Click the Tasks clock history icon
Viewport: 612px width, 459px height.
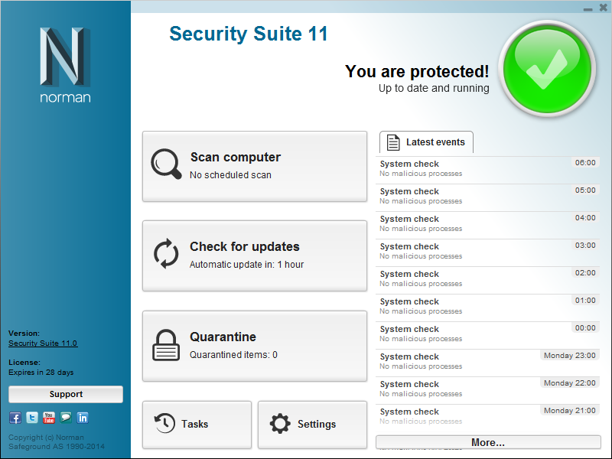tap(164, 424)
